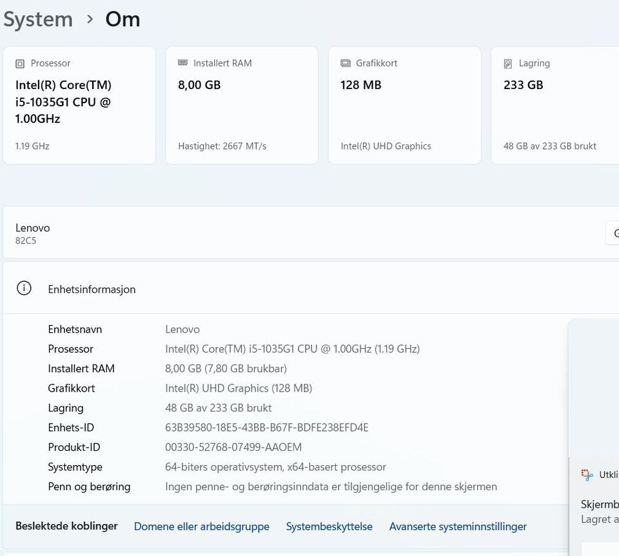Viewport: 619px width, 556px height.
Task: Click the "Penn og berøring" label
Action: click(89, 487)
